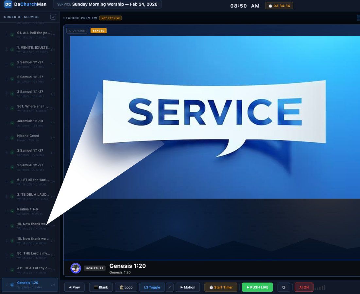
Task: Click the round church logo avatar
Action: tap(76, 268)
